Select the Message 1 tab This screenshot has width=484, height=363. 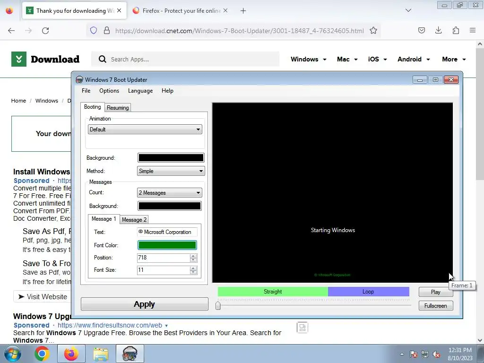click(104, 219)
